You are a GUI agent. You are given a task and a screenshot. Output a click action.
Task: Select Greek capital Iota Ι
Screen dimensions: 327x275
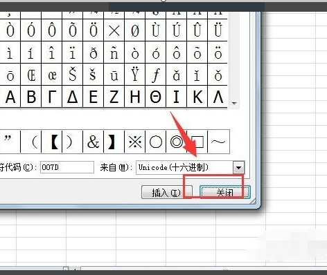177,97
